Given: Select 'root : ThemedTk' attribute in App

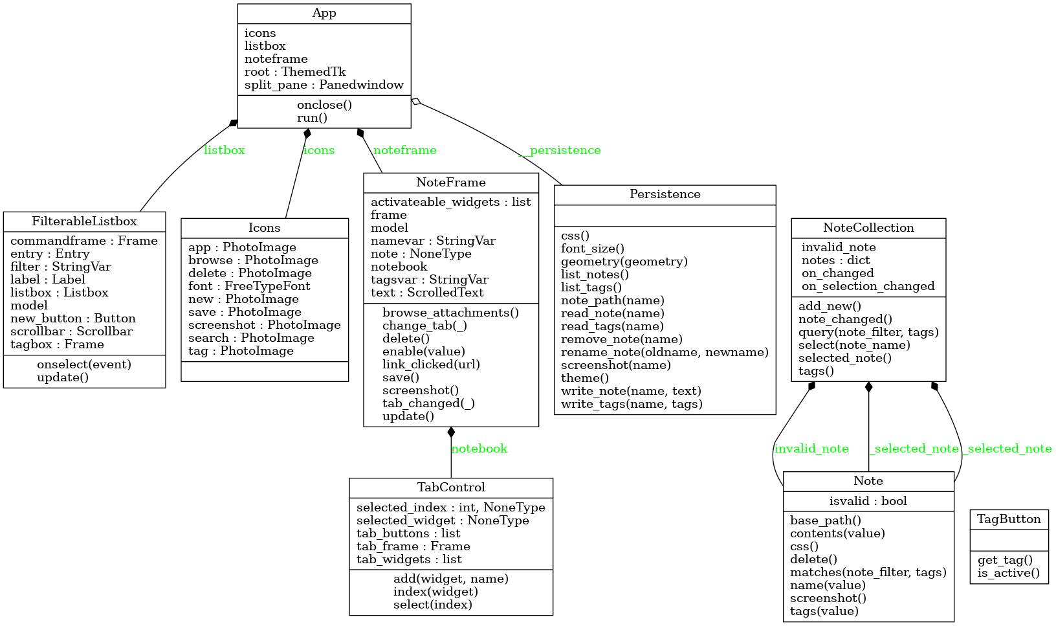Looking at the screenshot, I should coord(295,72).
